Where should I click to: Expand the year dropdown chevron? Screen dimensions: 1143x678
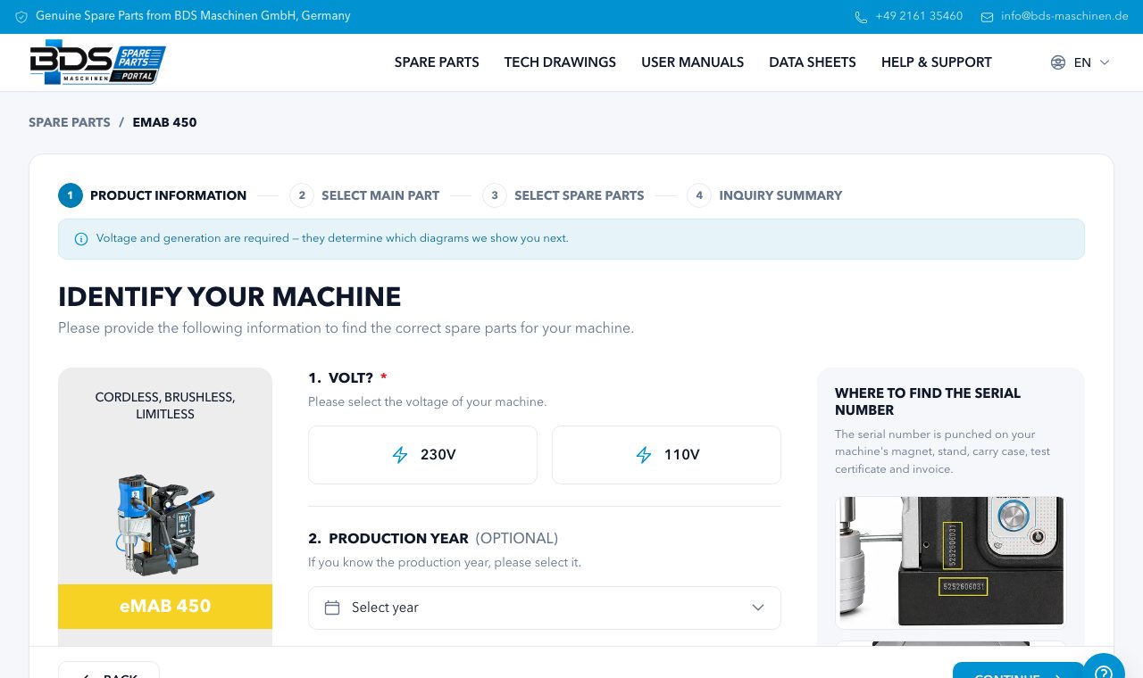coord(758,608)
